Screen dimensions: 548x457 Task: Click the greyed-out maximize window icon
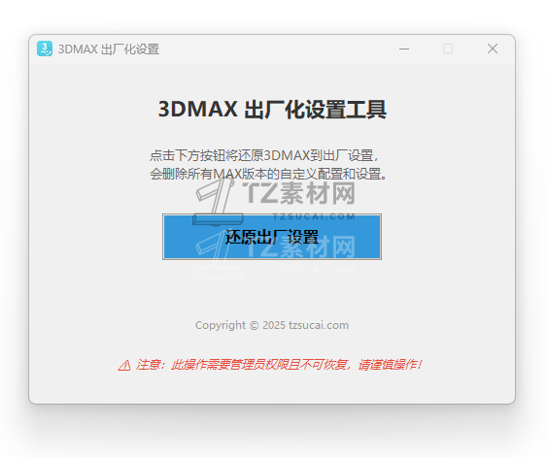point(448,49)
